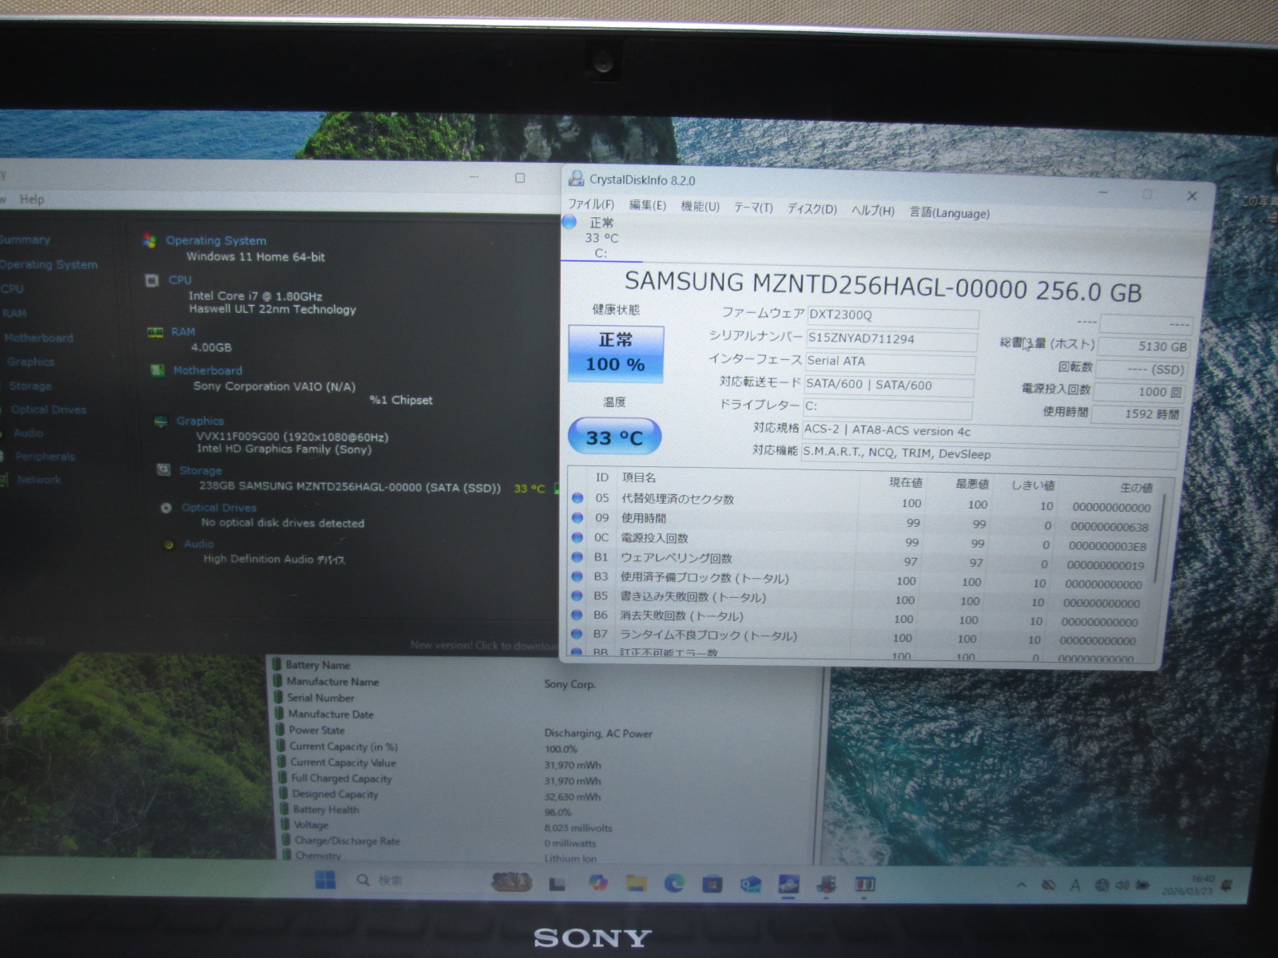This screenshot has width=1278, height=958.
Task: Click the CPU chip icon in the Speccy summary
Action: click(x=152, y=280)
